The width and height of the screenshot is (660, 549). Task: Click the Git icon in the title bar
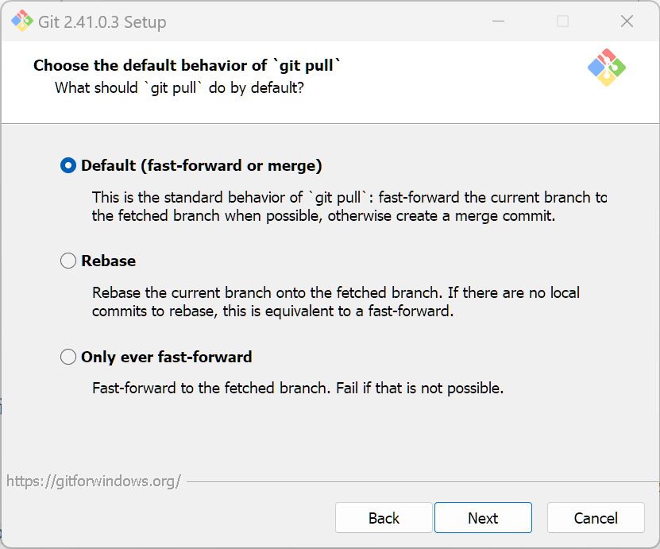coord(21,21)
